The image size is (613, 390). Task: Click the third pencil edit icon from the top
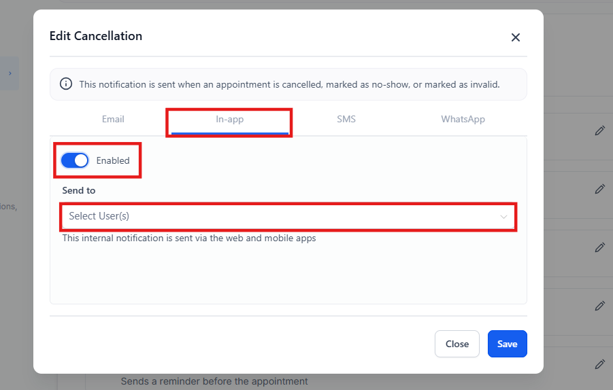click(599, 247)
